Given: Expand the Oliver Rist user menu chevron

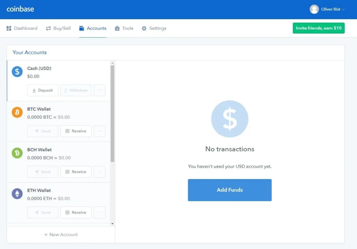Looking at the screenshot, I should (x=343, y=9).
